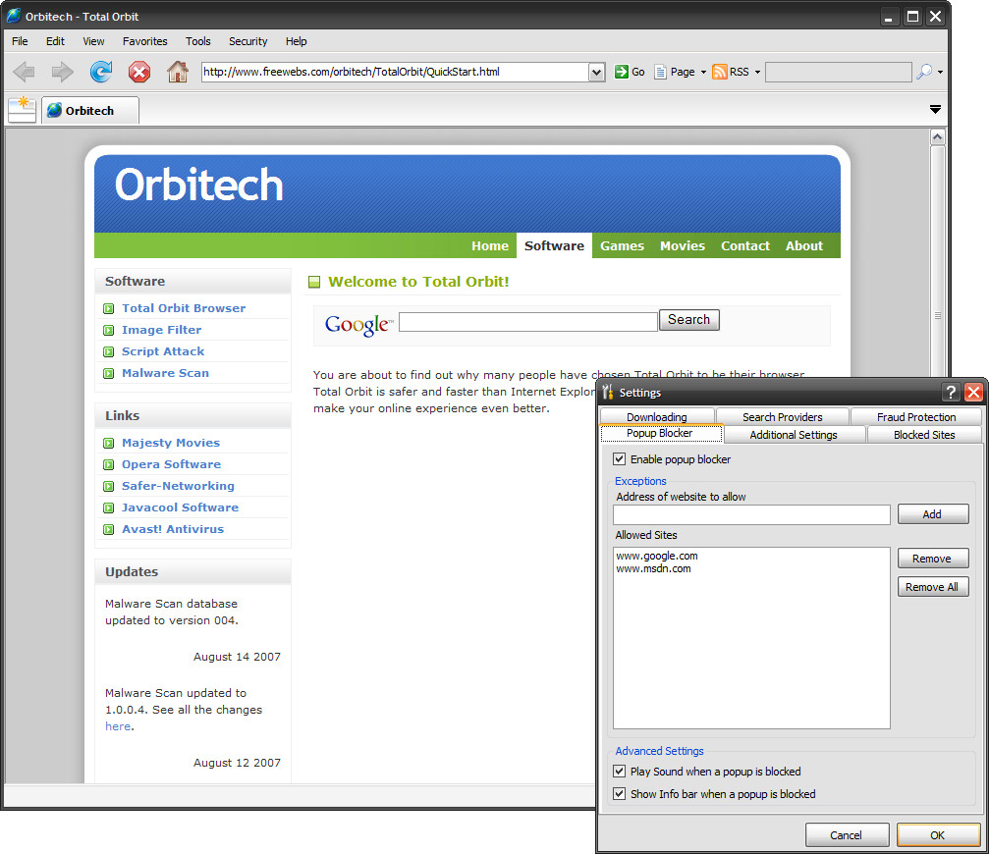Viewport: 989px width, 854px height.
Task: Open the View menu
Action: point(93,41)
